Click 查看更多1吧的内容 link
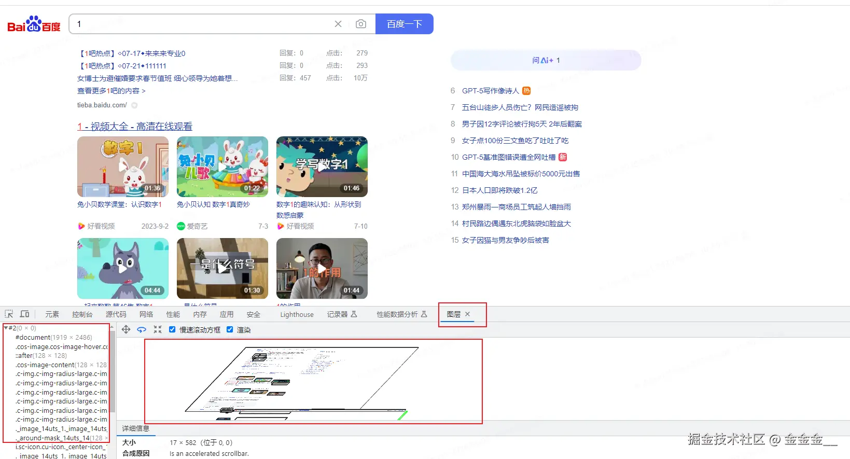Image resolution: width=850 pixels, height=459 pixels. click(x=112, y=91)
